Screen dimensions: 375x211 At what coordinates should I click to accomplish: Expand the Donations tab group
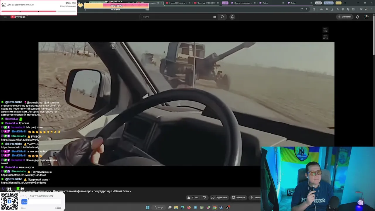click(x=329, y=3)
